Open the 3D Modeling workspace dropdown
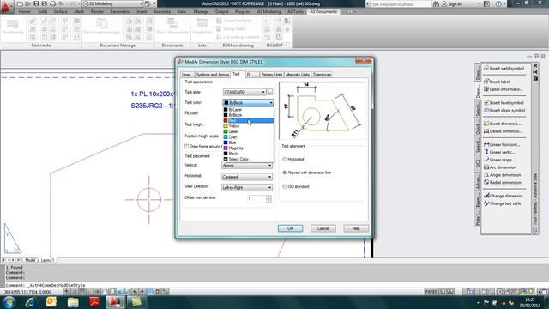The image size is (549, 309). [x=112, y=3]
